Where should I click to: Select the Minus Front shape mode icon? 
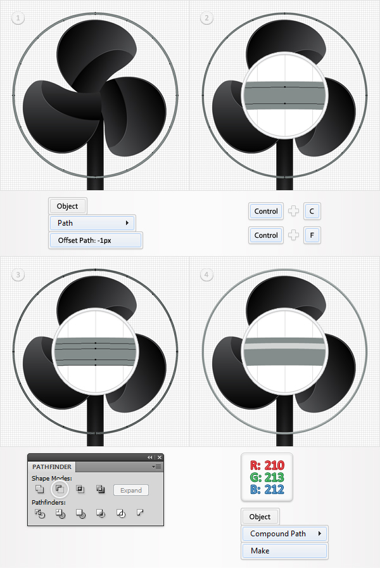60,489
